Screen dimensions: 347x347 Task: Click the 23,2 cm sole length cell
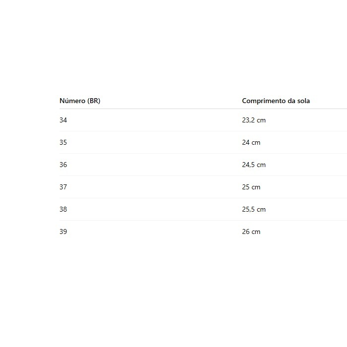click(254, 120)
